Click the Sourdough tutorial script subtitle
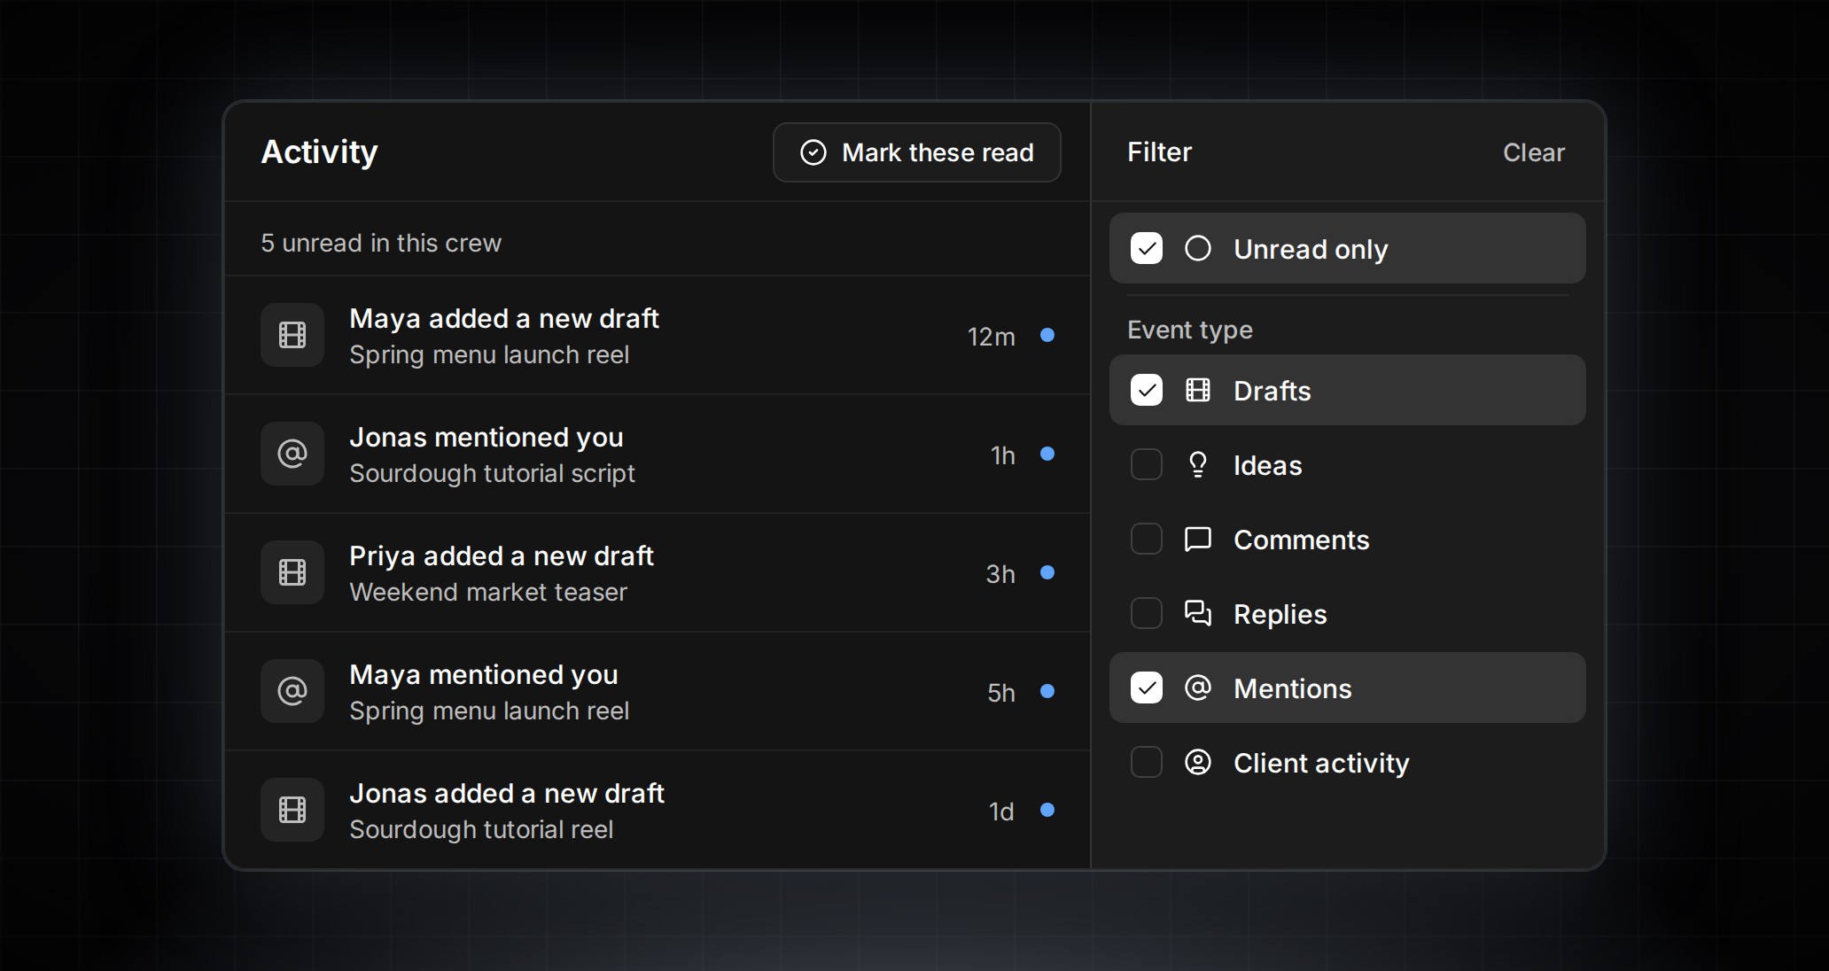 [x=492, y=473]
